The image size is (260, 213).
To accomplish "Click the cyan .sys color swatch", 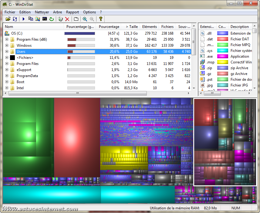I will (222, 50).
